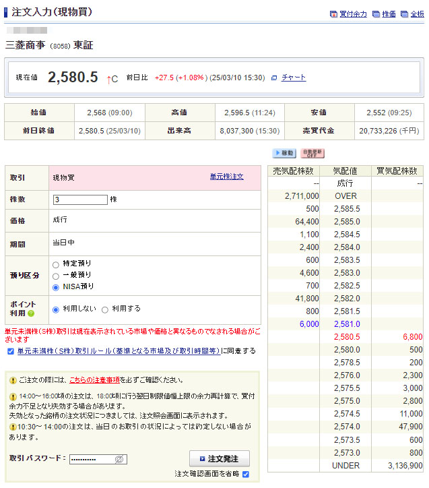Viewport: 429px width, 488px height.
Task: Click the 全板 page icon
Action: [x=404, y=14]
